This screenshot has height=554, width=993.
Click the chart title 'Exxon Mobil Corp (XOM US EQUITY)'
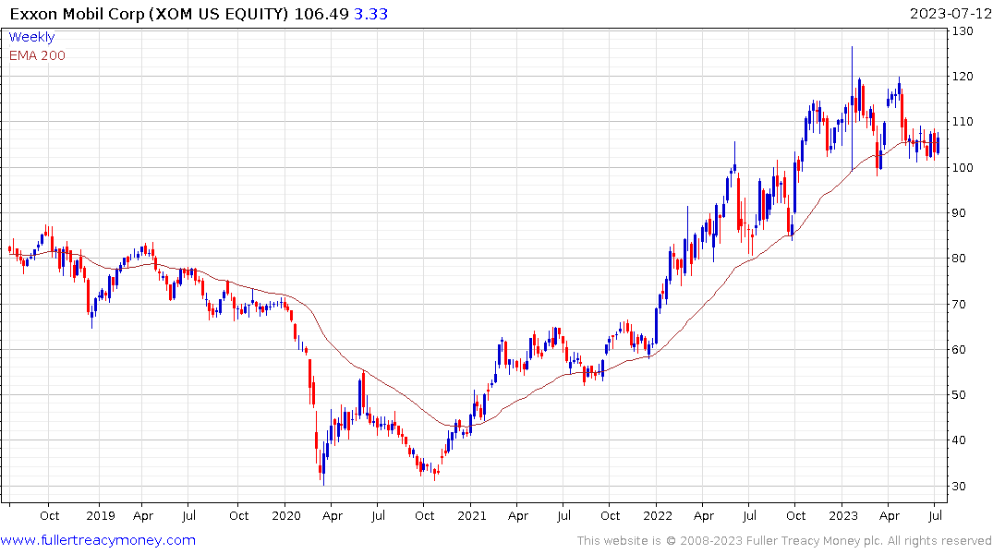[150, 14]
